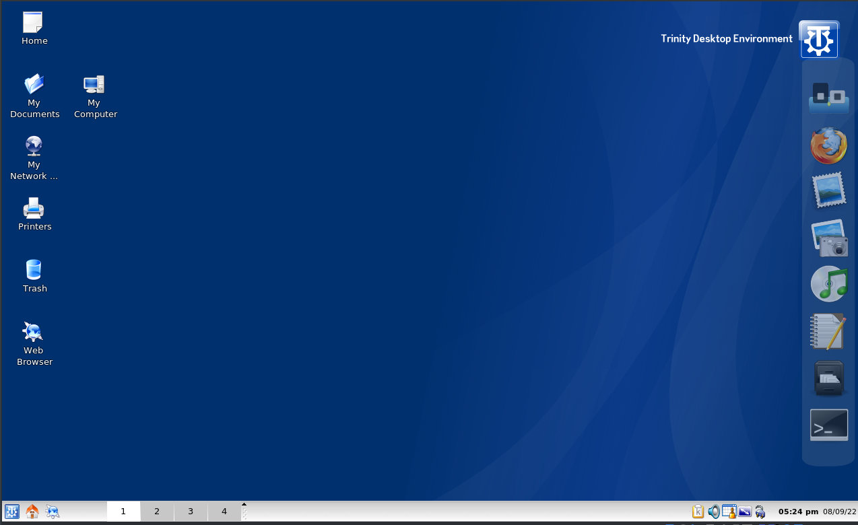Switch to virtual desktop 4
Screen dimensions: 858x525
tap(224, 512)
